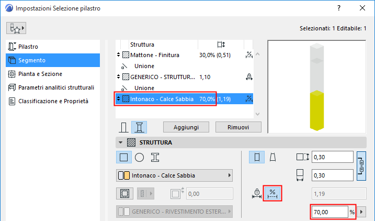Toggle linked dimensions chain button
The height and width of the screenshot is (221, 375).
coord(361,167)
